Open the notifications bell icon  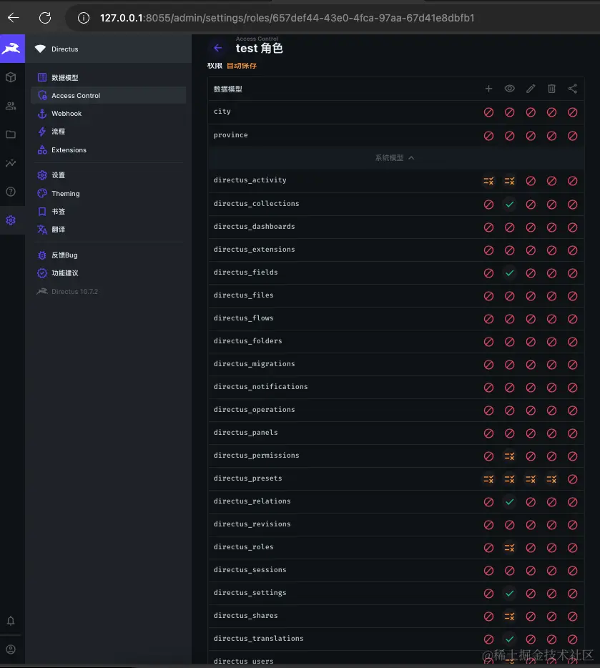tap(11, 621)
